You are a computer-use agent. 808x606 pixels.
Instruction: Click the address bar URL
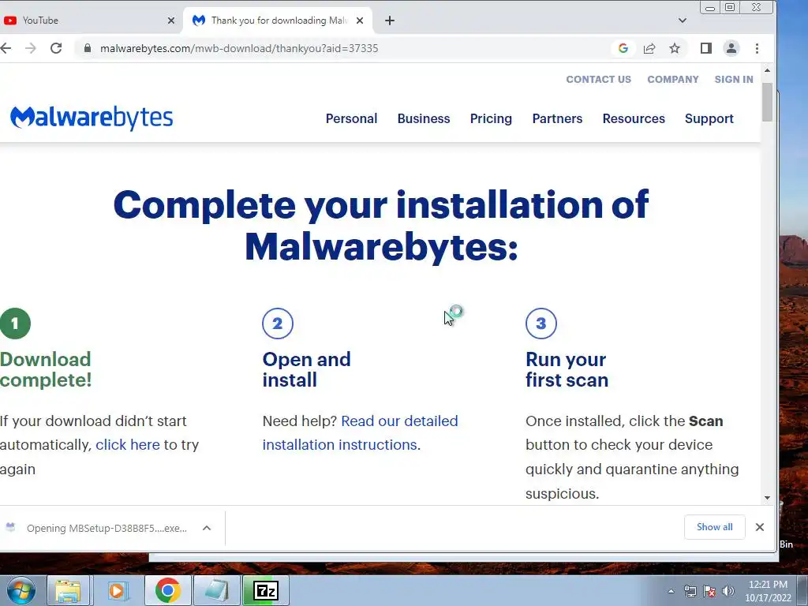(x=239, y=48)
